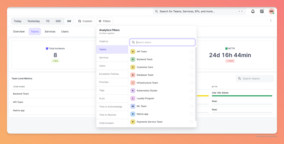Switch to the Overview tab

pos(19,32)
